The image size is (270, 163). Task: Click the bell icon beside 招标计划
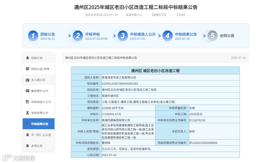[27, 58]
